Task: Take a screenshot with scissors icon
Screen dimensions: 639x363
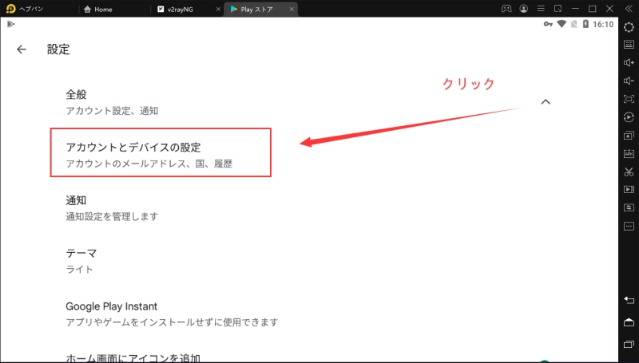Action: [x=629, y=172]
